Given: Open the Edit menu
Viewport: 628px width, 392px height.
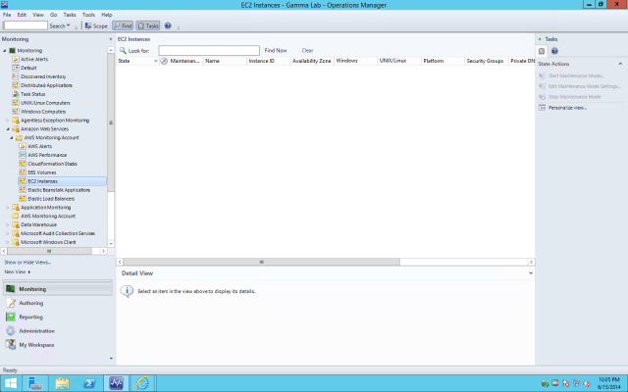Looking at the screenshot, I should (x=22, y=15).
